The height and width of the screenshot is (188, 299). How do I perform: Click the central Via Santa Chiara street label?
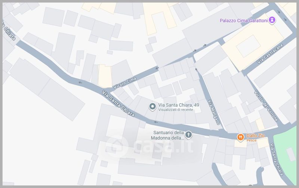point(118,103)
